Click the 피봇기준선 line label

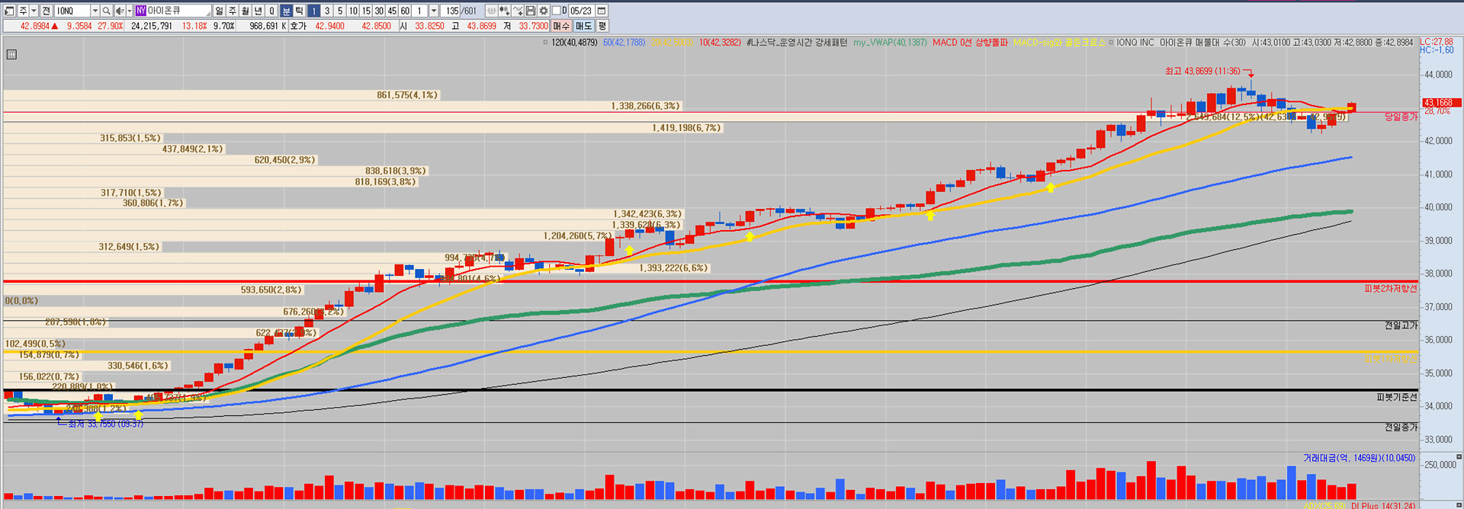click(x=1396, y=397)
